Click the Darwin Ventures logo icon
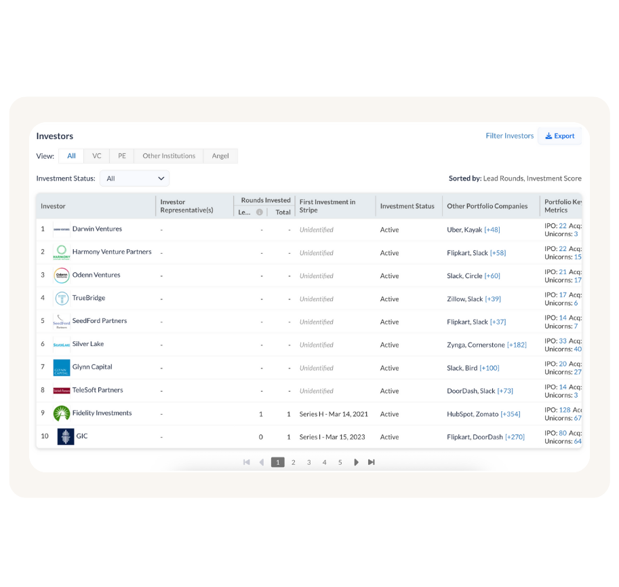619x587 pixels. coord(61,229)
